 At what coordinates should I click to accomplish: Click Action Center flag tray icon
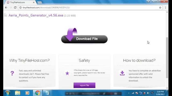[137, 93]
